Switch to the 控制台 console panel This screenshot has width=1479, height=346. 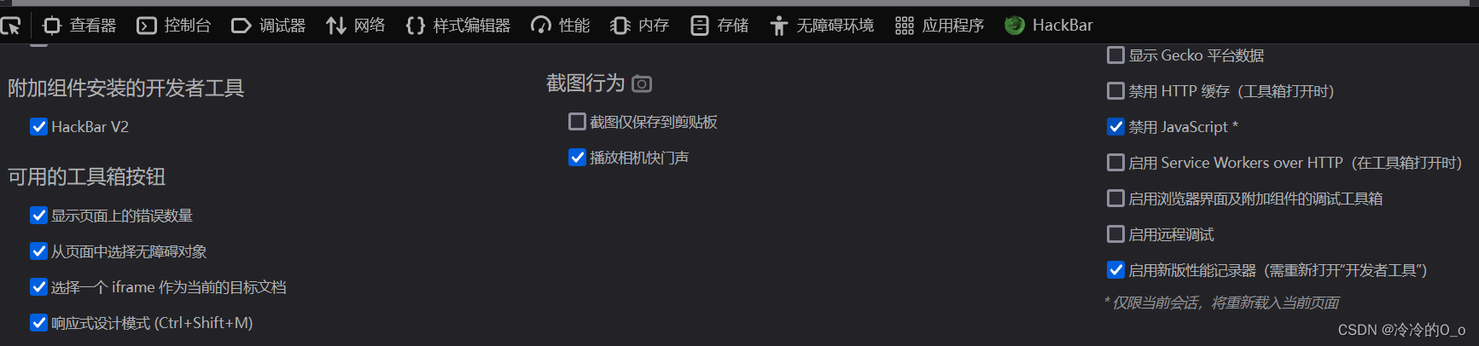point(174,26)
